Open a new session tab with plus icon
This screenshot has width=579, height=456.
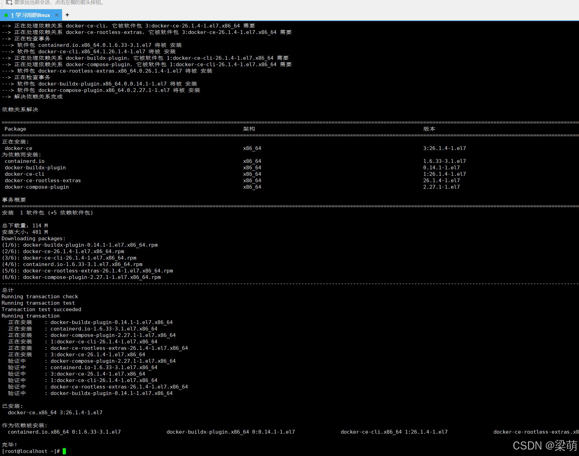[67, 15]
